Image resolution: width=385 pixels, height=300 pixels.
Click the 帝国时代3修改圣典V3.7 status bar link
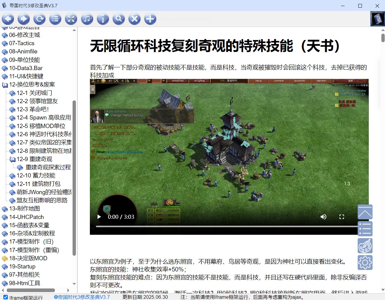click(82, 297)
